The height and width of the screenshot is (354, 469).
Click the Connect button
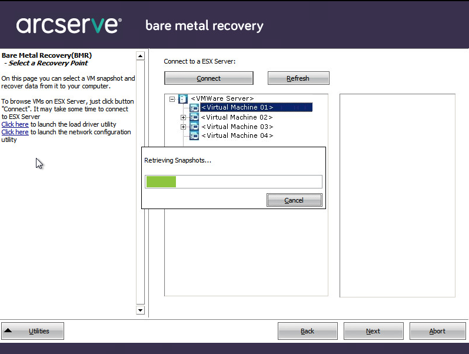click(x=209, y=78)
